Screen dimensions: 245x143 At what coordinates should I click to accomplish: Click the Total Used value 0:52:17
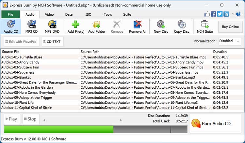pyautogui.click(x=182, y=121)
